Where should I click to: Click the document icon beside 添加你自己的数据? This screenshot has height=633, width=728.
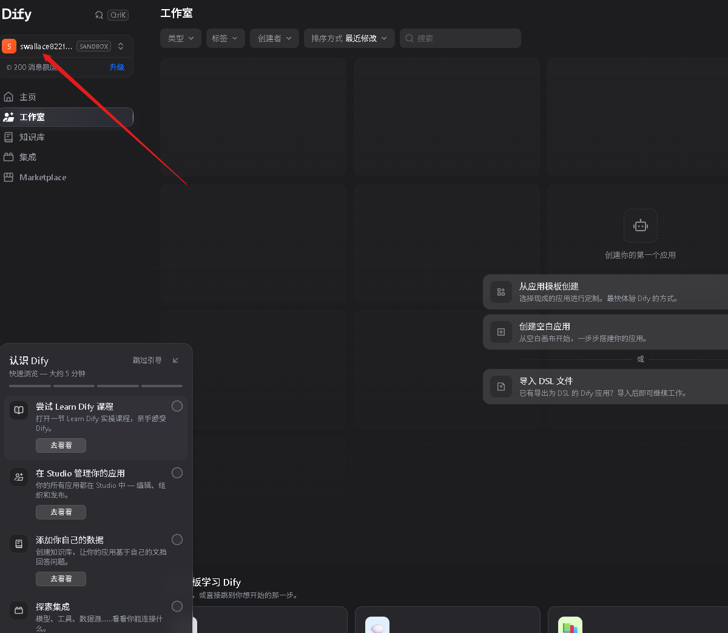[x=19, y=544]
